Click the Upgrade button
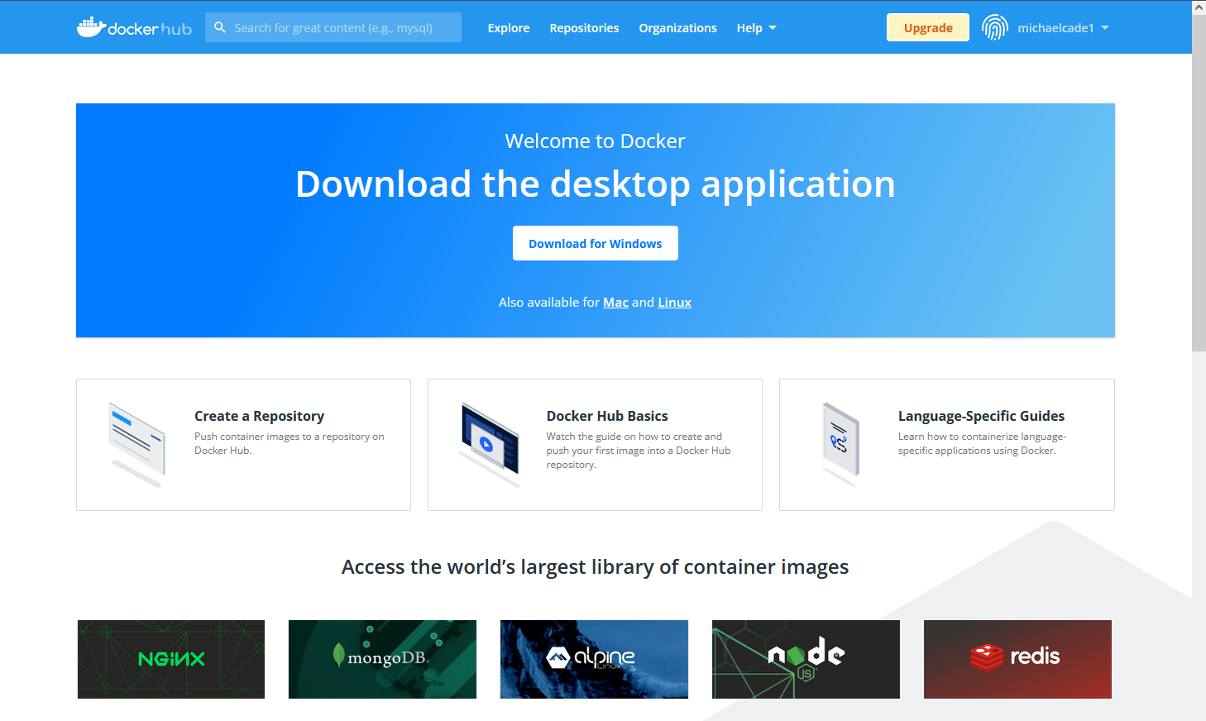 tap(927, 27)
